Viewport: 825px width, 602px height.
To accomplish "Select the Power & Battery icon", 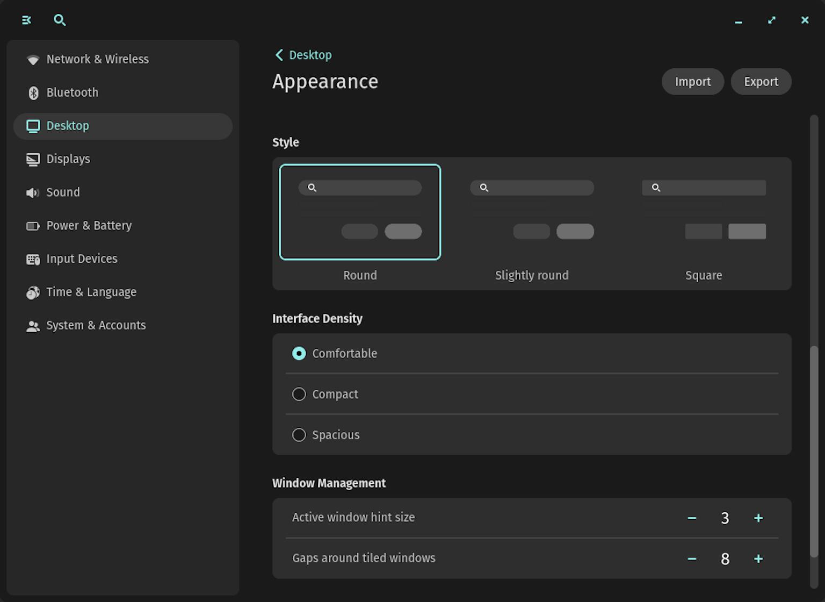I will [33, 226].
